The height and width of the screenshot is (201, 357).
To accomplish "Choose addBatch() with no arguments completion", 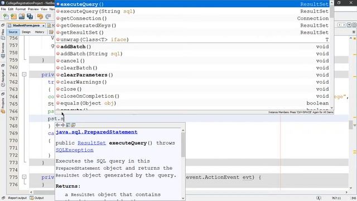I will coord(192,46).
